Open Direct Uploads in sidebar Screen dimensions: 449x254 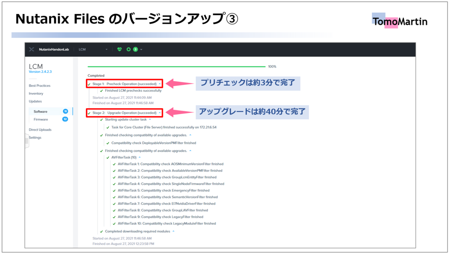click(40, 130)
